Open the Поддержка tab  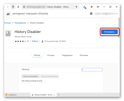click(67, 55)
